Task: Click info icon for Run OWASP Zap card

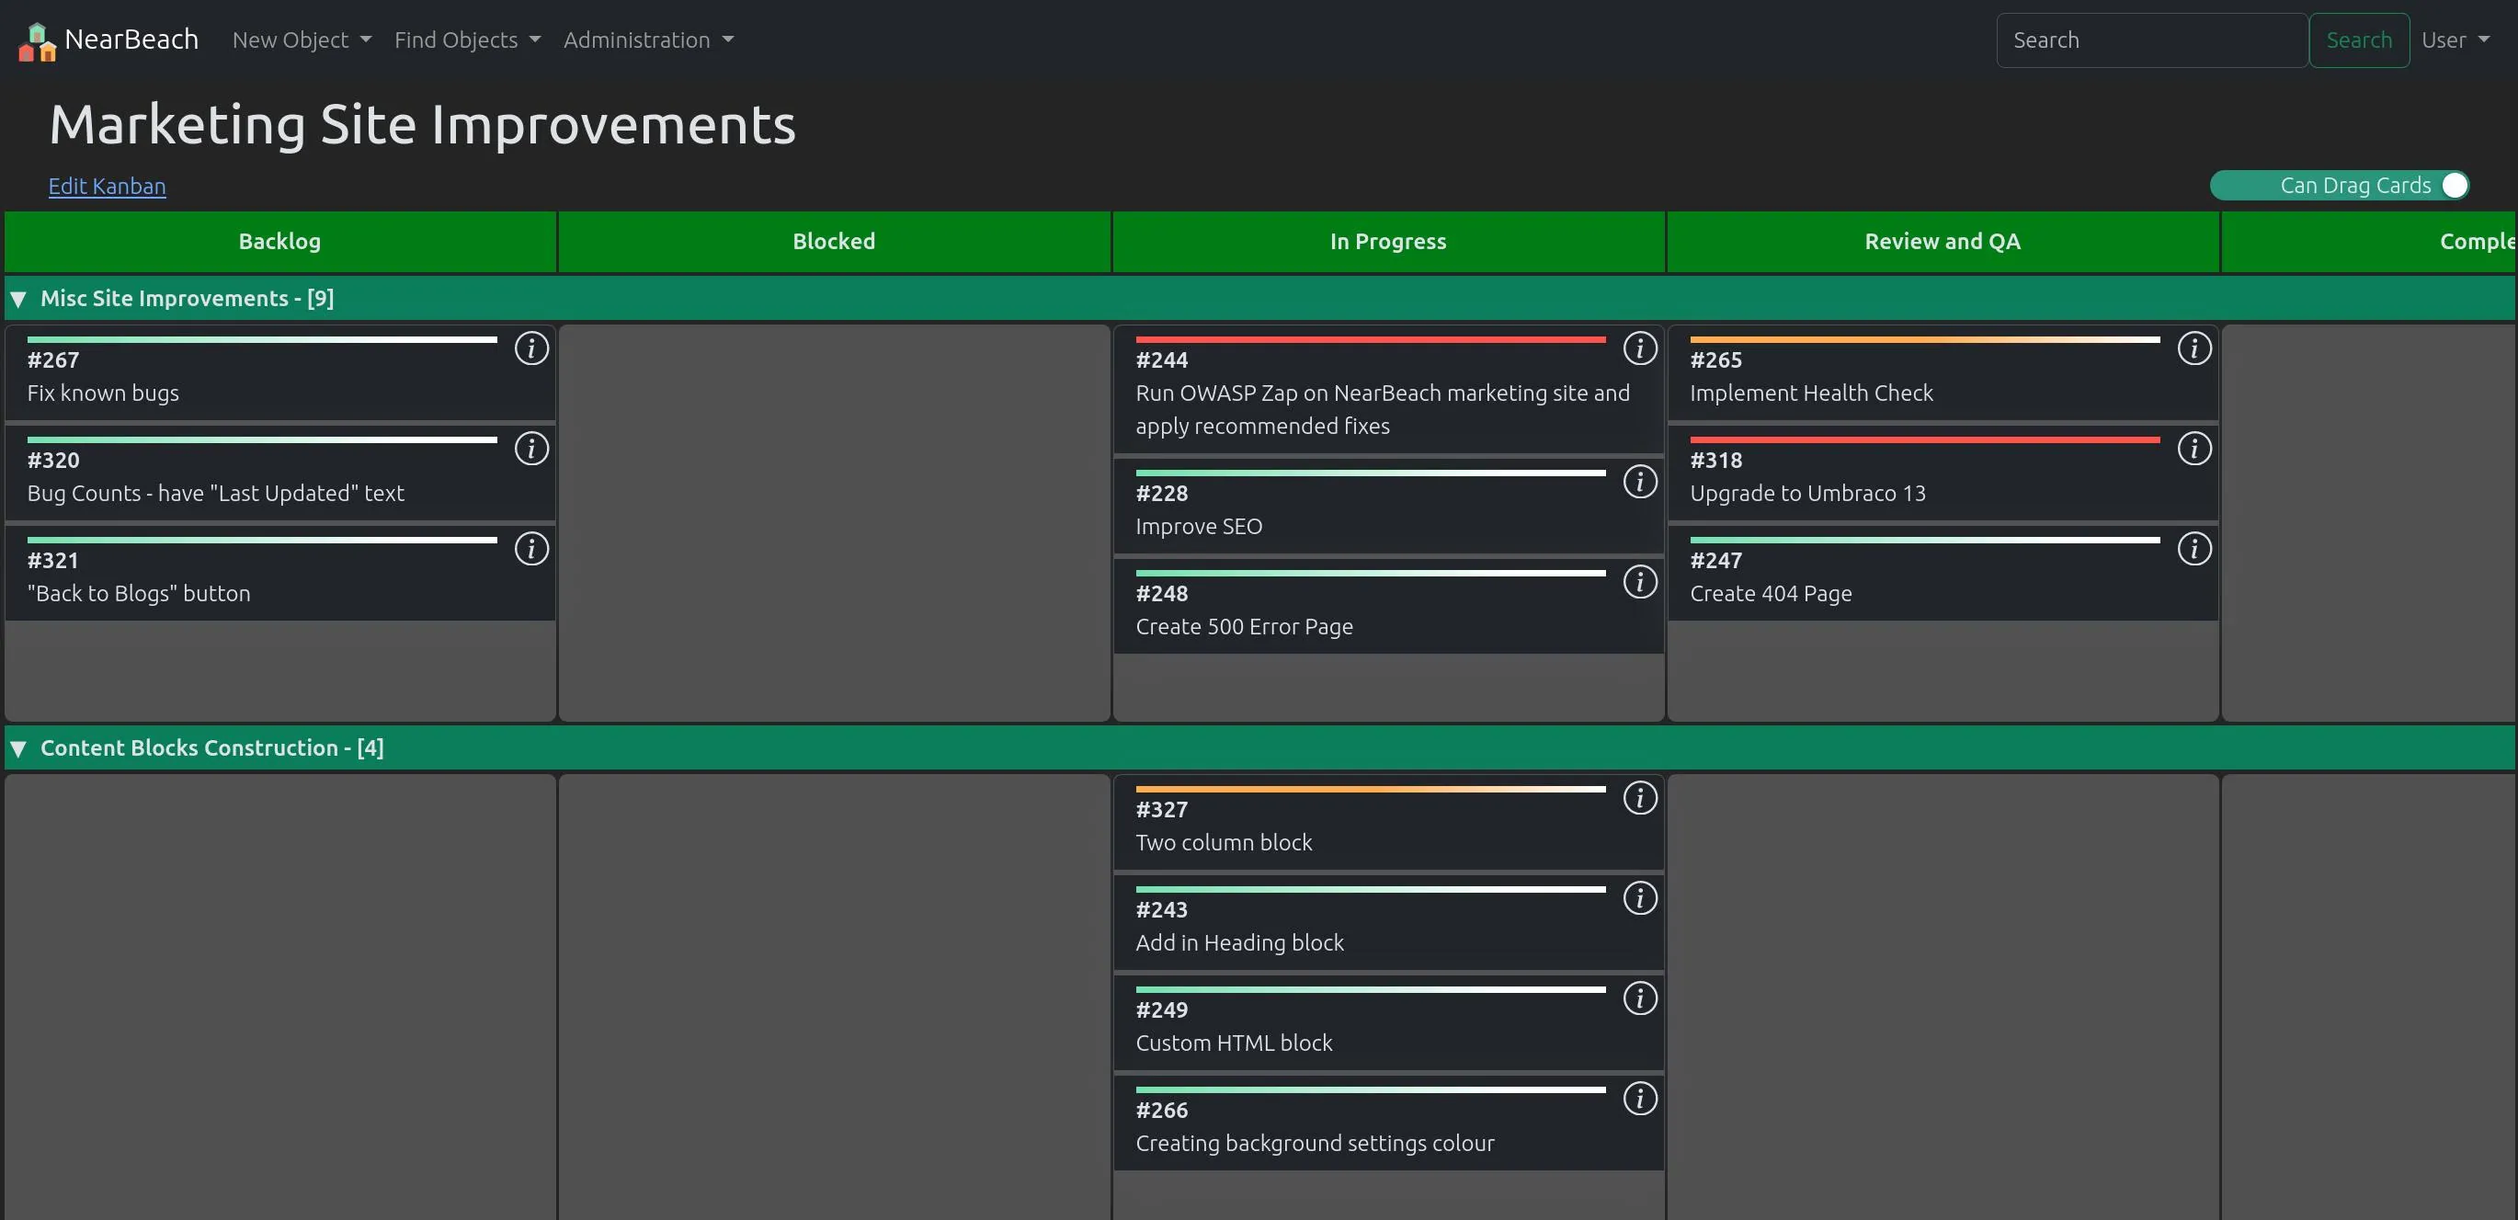Action: tap(1639, 348)
